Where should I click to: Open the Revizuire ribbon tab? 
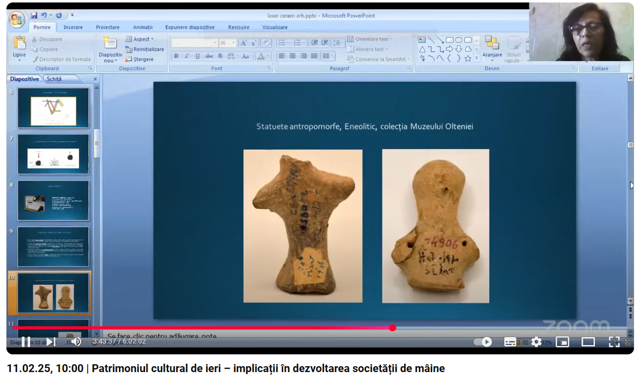point(239,27)
